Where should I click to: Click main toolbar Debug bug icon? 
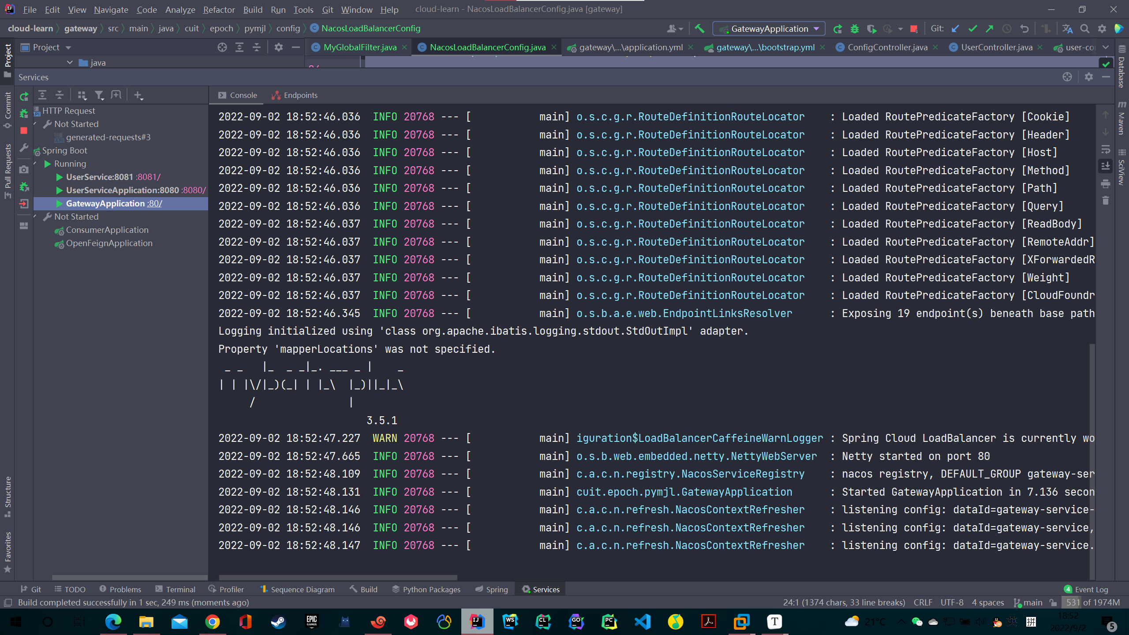click(x=855, y=29)
